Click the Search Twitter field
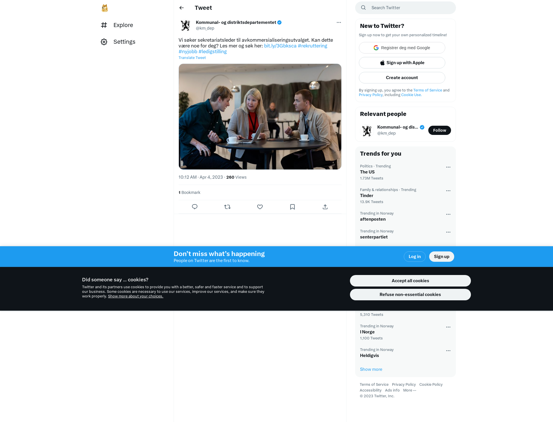Screen dimensions: 553x422 pyautogui.click(x=406, y=8)
